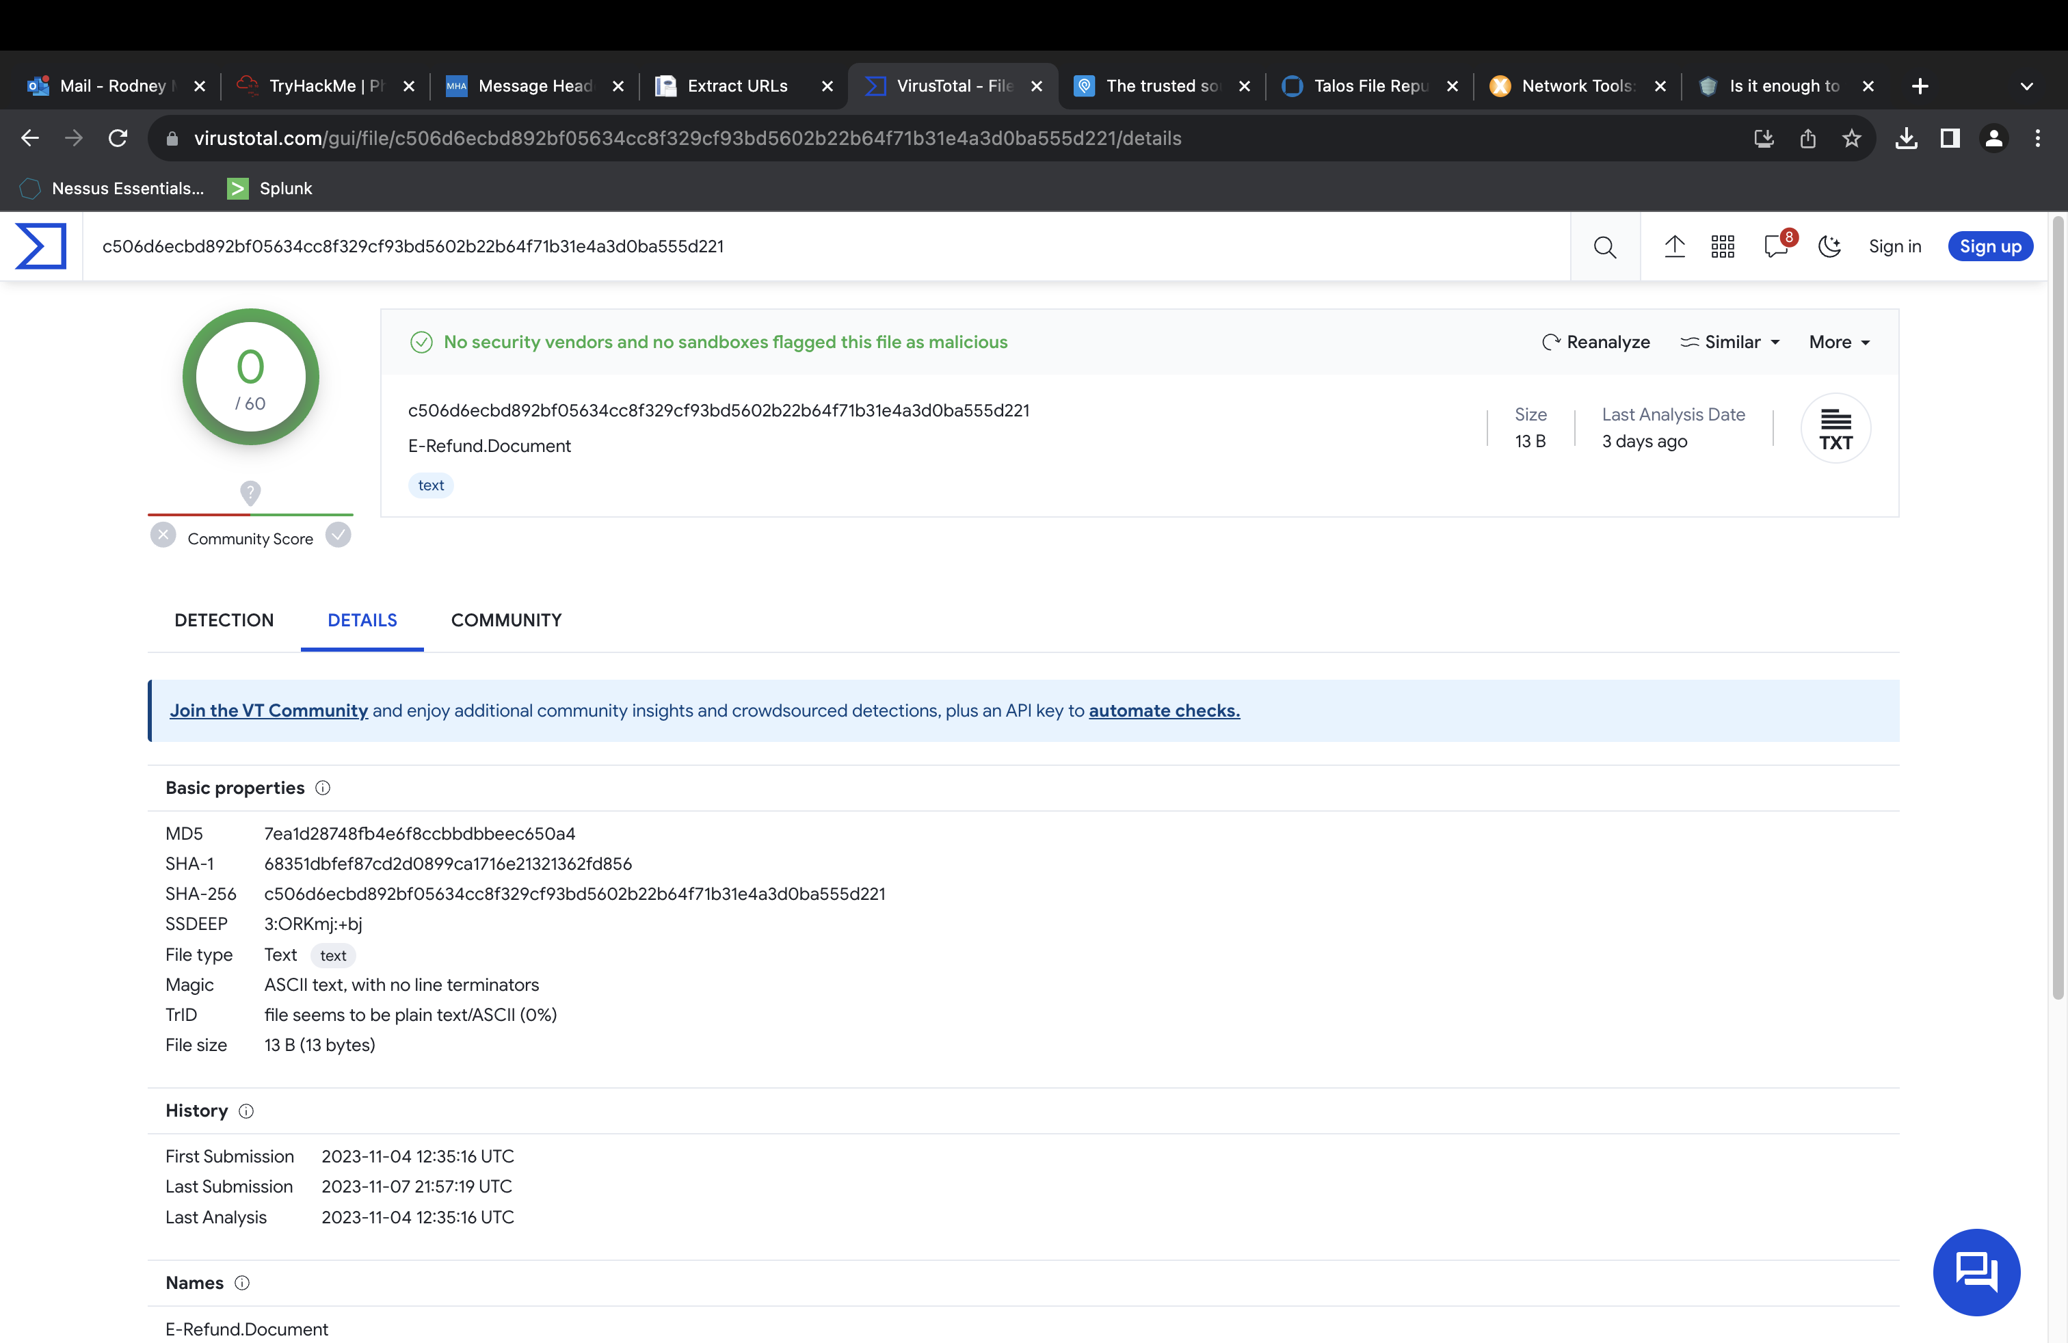Click the Sign up button
Screen dimensions: 2068x1343
(x=1990, y=246)
